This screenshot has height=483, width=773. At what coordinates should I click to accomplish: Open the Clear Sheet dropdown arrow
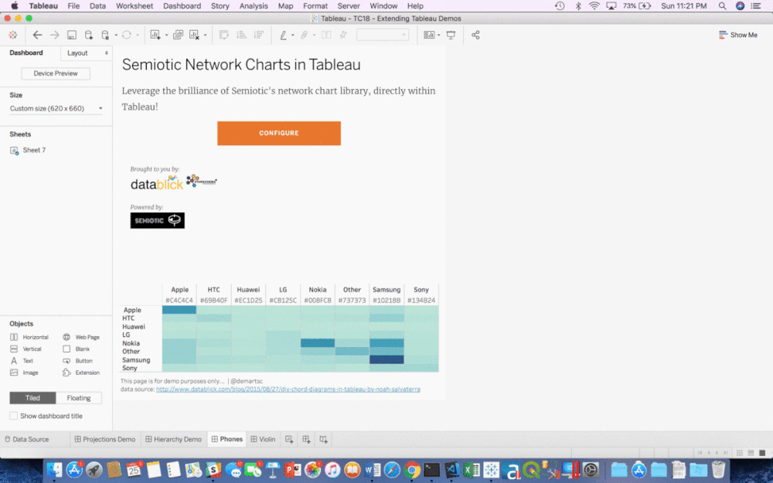206,35
